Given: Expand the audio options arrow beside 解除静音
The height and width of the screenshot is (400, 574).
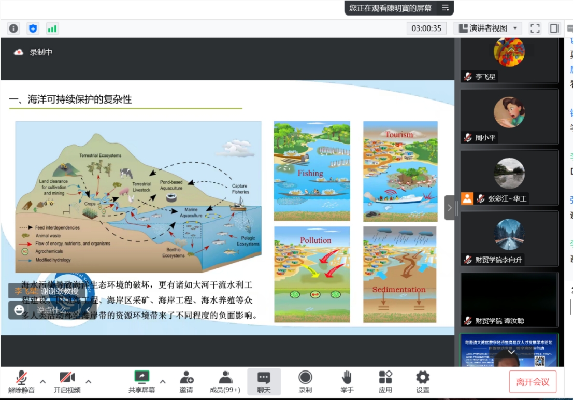Looking at the screenshot, I should [x=43, y=382].
